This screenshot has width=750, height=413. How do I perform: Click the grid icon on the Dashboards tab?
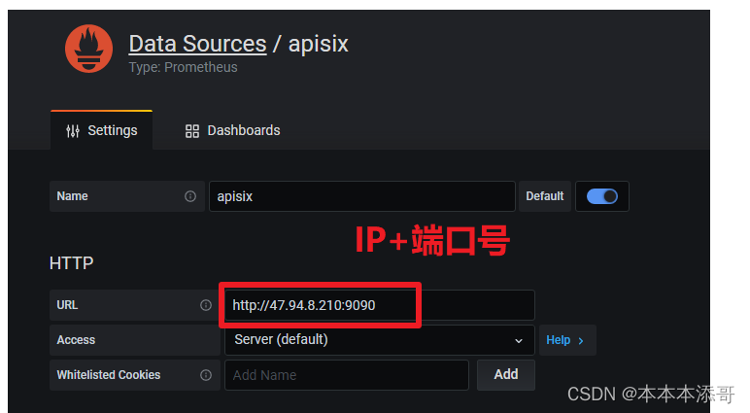(x=192, y=130)
